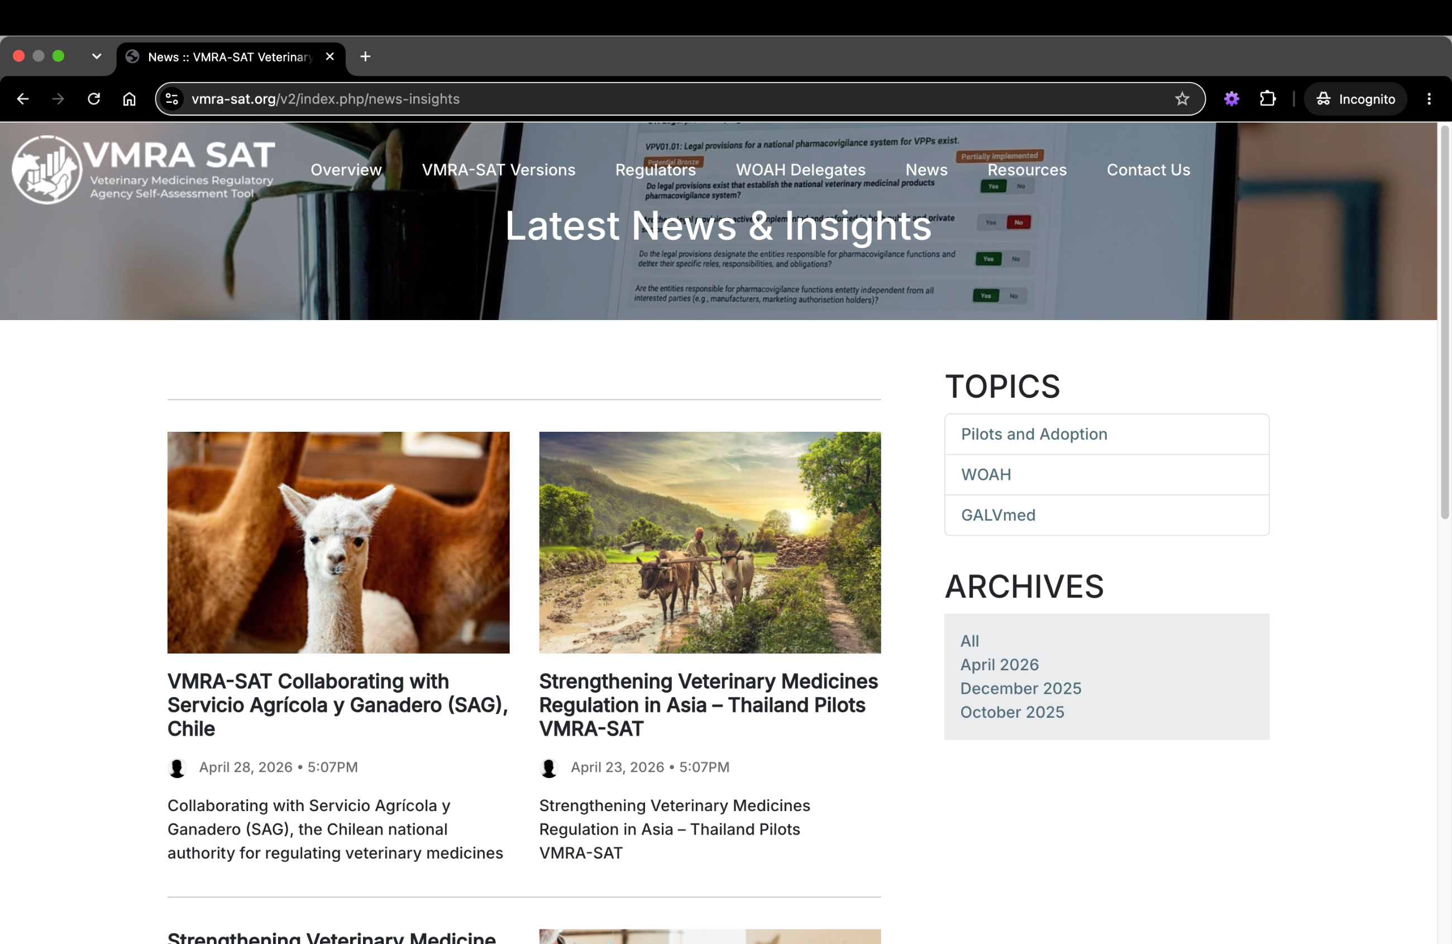This screenshot has height=944, width=1452.
Task: Filter by WOAH topic
Action: (1106, 474)
